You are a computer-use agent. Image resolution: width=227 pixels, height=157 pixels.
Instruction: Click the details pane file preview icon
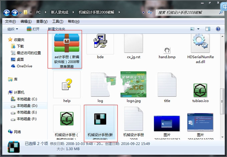[14, 147]
